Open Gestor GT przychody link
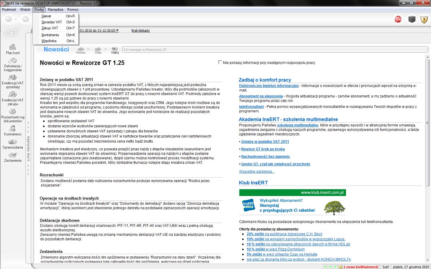431x269 pixels. tap(276, 164)
